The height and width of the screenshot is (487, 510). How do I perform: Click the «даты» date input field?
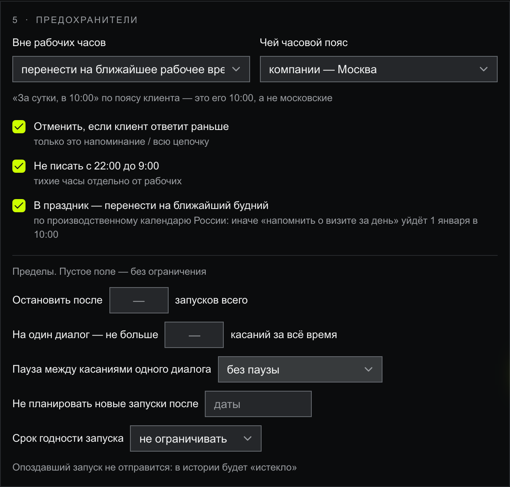click(x=258, y=404)
